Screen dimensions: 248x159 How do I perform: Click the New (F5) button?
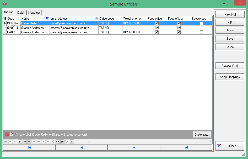(230, 14)
